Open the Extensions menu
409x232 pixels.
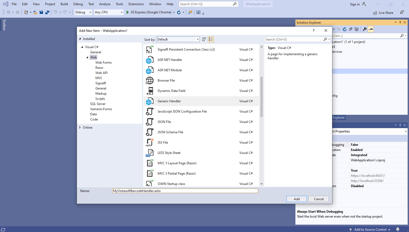(136, 4)
